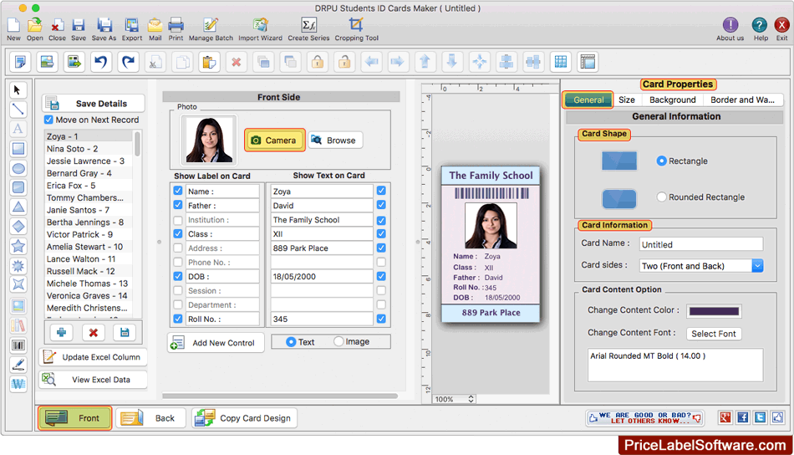This screenshot has width=794, height=455.
Task: Switch to the Front card side
Action: point(75,418)
